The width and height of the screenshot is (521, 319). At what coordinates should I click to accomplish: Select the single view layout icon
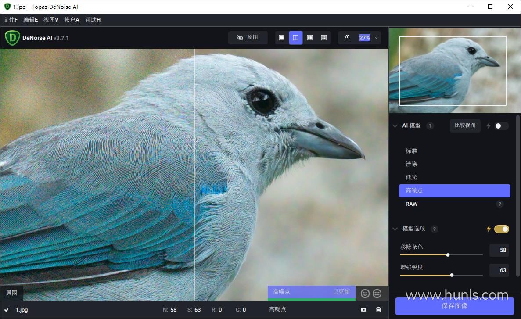click(x=282, y=38)
